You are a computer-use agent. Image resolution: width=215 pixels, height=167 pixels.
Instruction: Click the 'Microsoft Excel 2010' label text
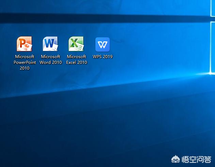tap(77, 59)
